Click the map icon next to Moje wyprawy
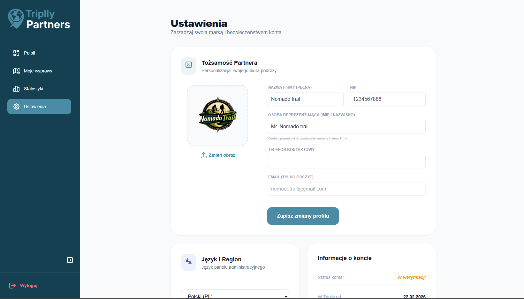 [16, 71]
